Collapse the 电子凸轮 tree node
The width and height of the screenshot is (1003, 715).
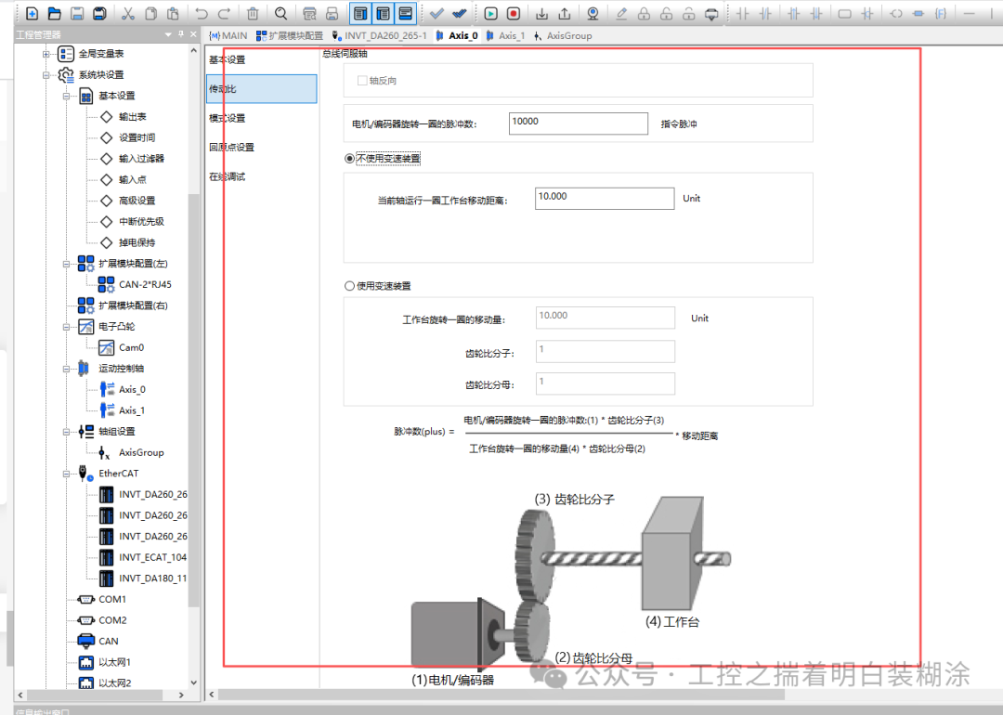coord(67,327)
